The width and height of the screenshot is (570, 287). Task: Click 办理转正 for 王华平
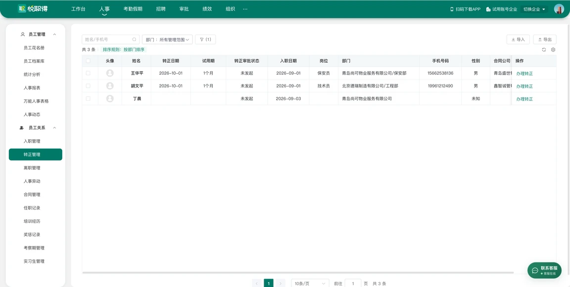click(524, 73)
